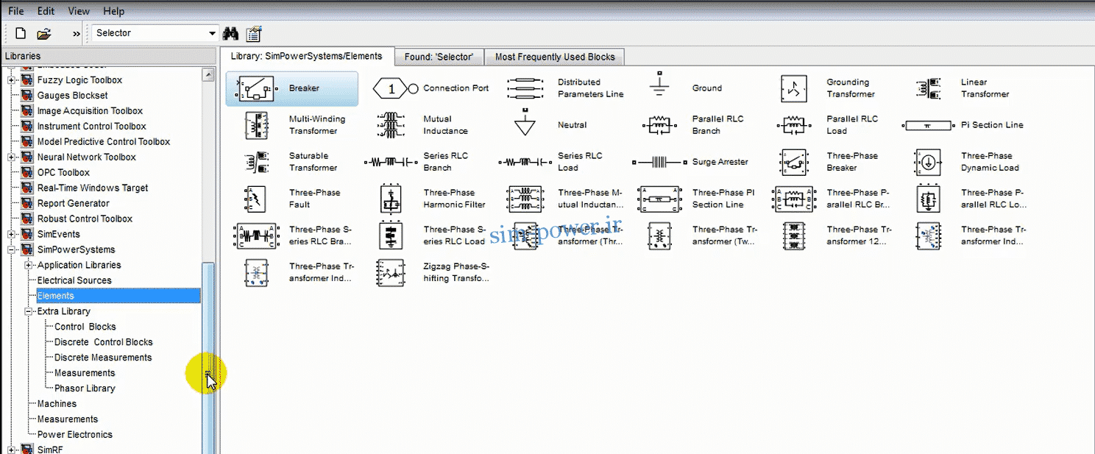
Task: Switch to Most Frequently Used Blocks tab
Action: pos(555,57)
